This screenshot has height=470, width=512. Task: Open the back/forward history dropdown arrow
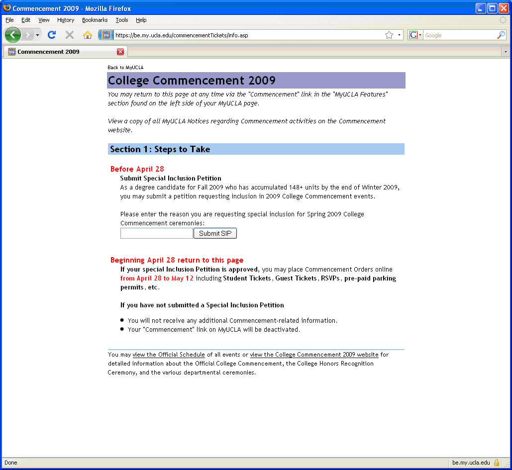tap(37, 35)
